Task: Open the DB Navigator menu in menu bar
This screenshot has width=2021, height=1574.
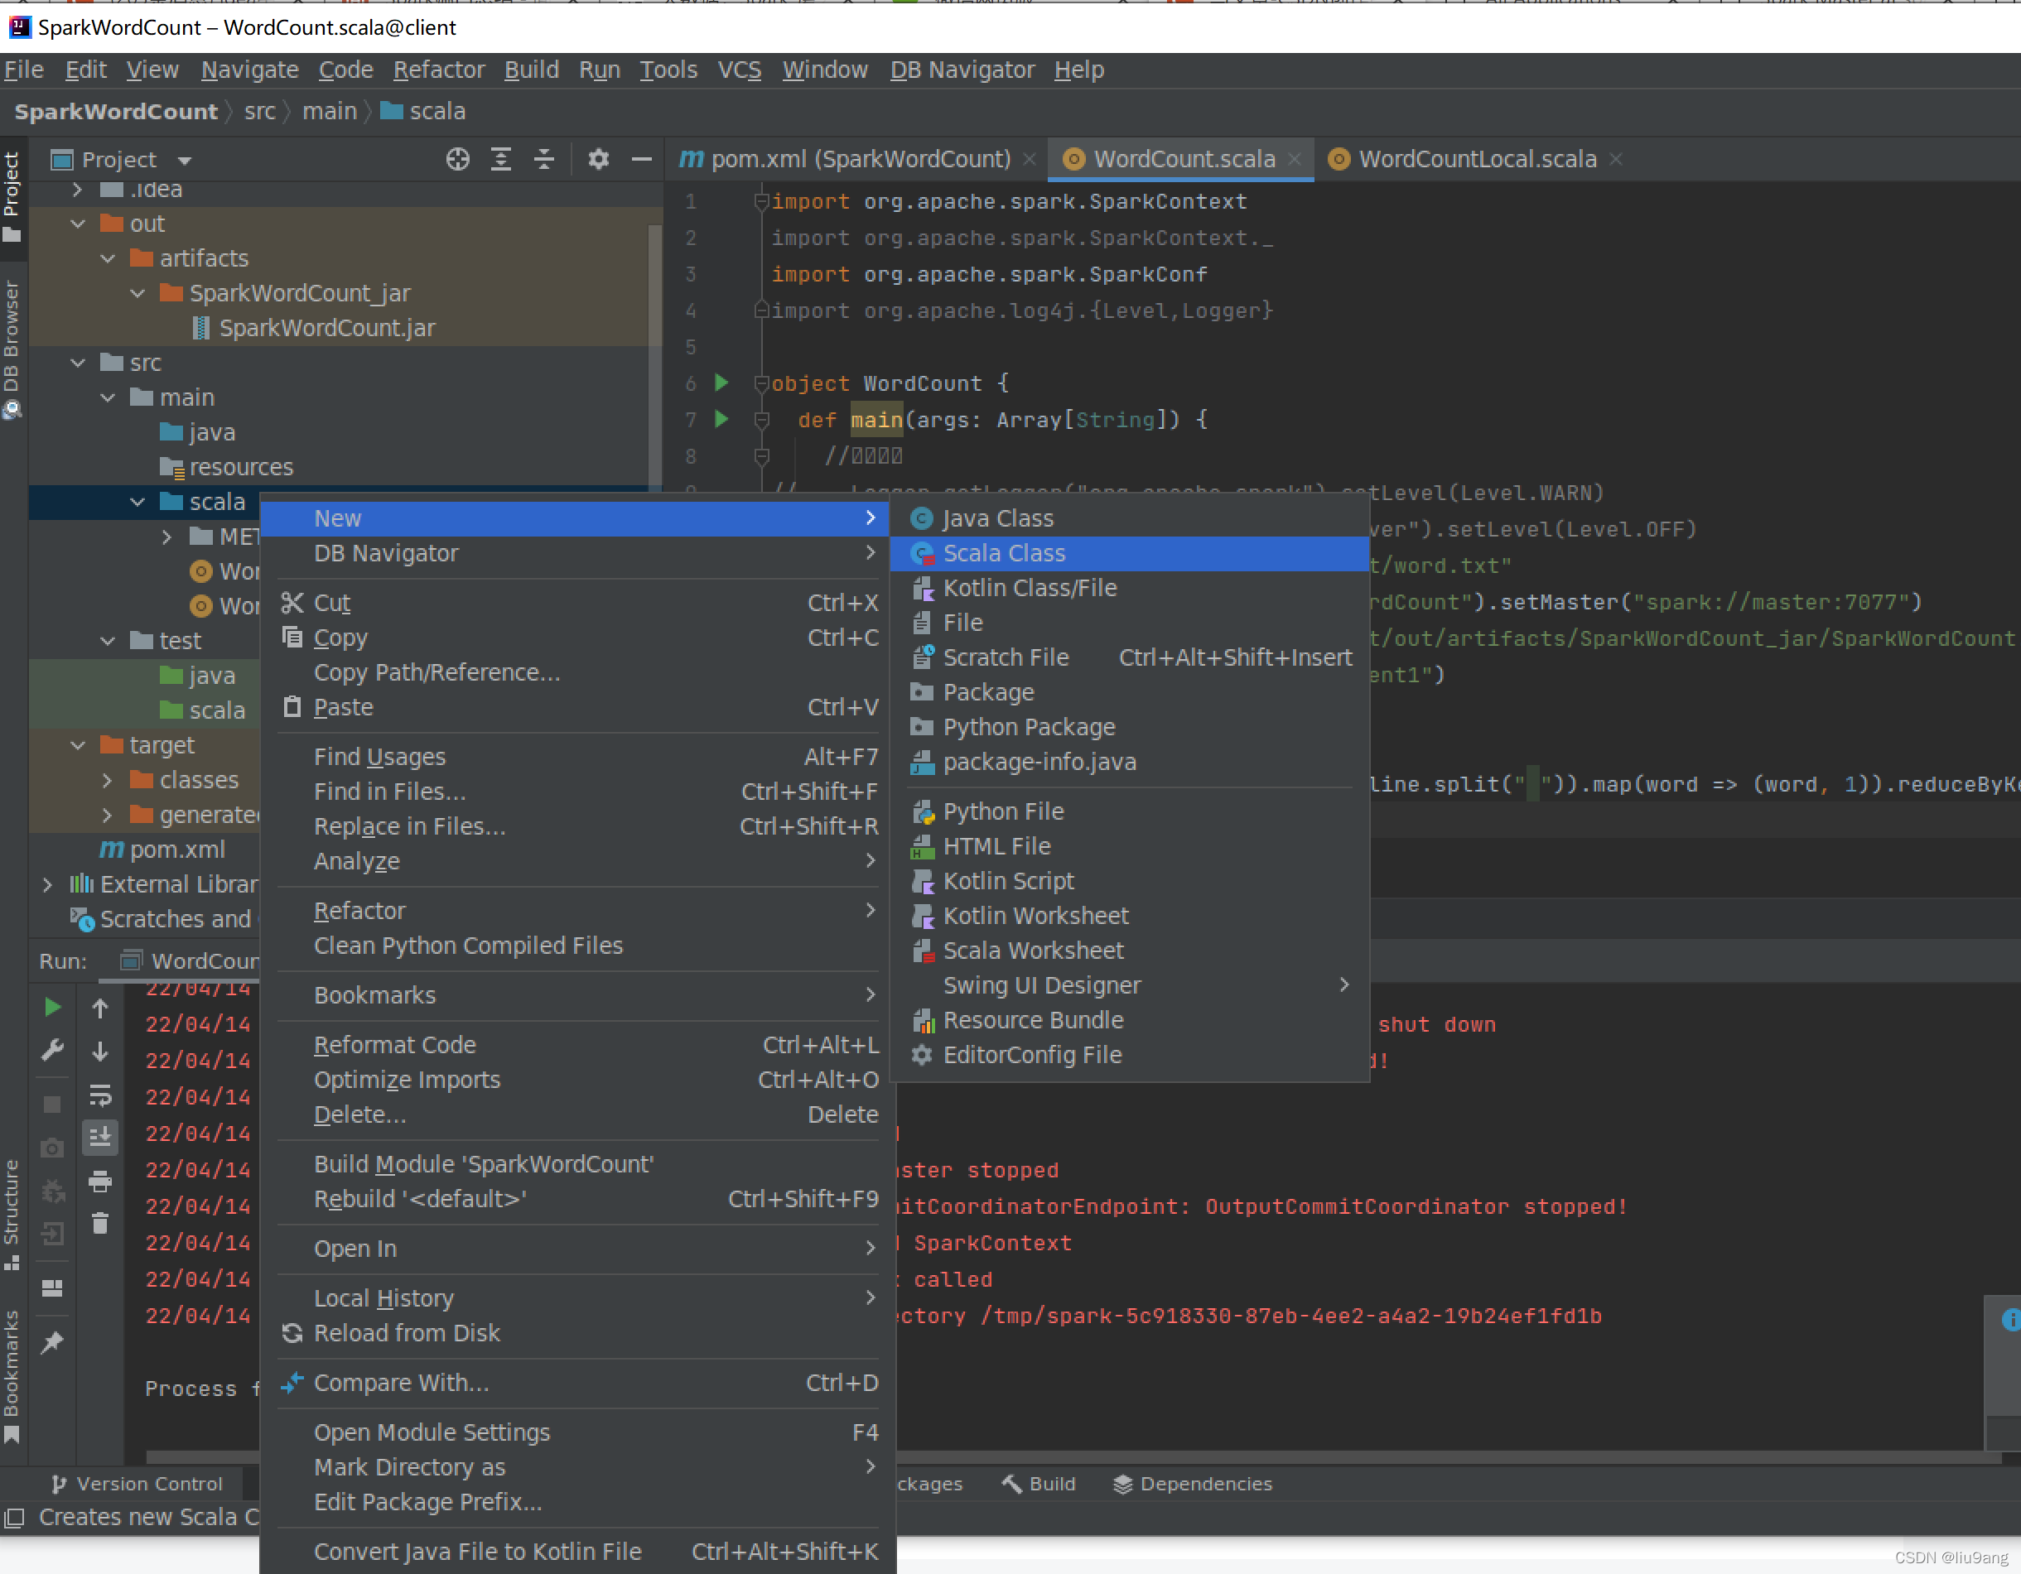Action: tap(962, 70)
